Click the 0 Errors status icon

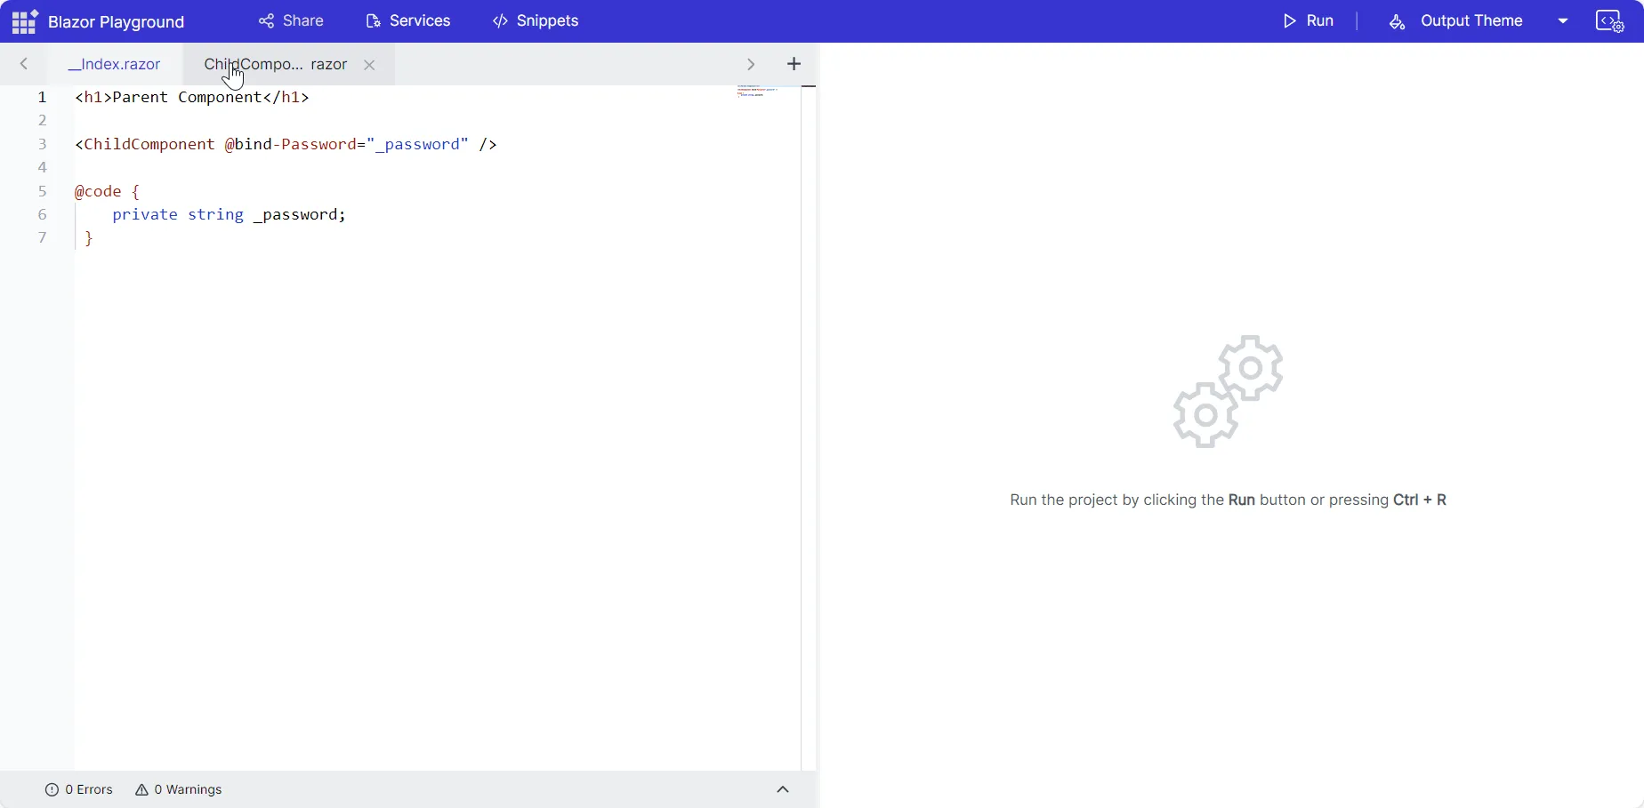52,789
